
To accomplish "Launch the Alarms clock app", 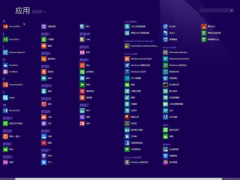I will (x=46, y=104).
